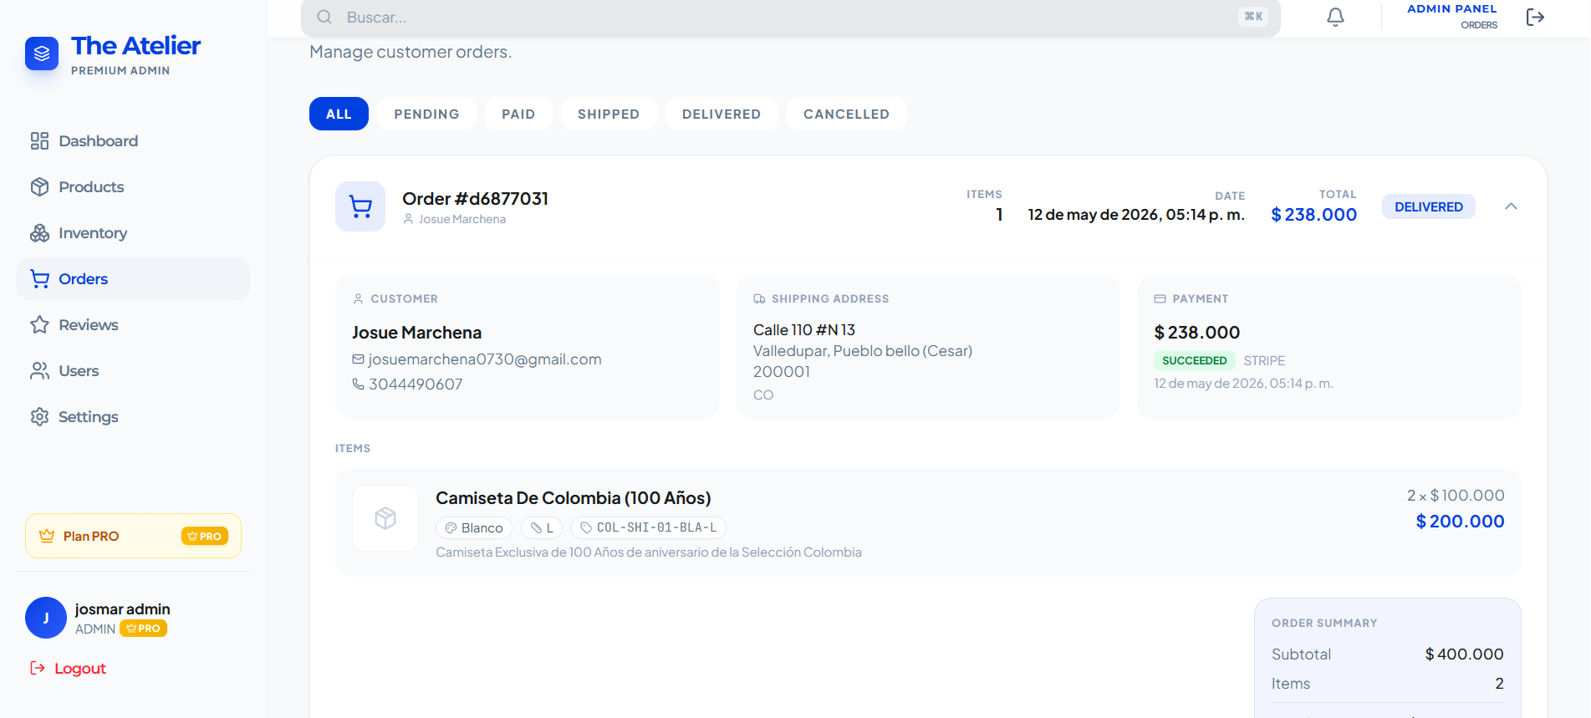Click the Orders cart sidebar icon
The width and height of the screenshot is (1591, 718).
point(39,279)
